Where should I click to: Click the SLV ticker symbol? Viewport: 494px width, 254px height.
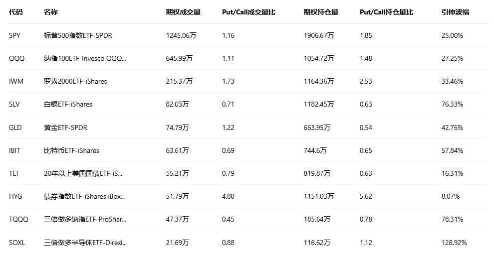pyautogui.click(x=15, y=104)
